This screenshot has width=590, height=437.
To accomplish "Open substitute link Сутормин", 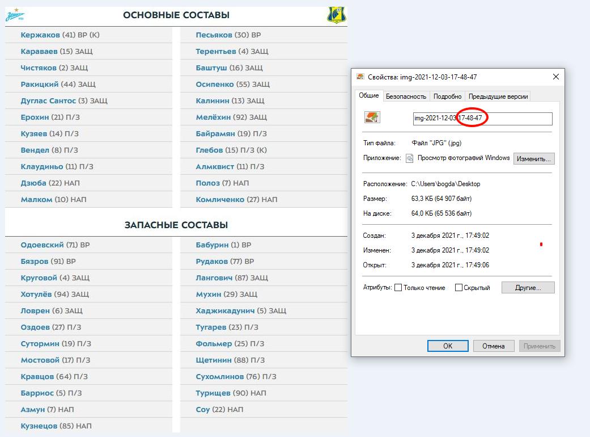I will pyautogui.click(x=40, y=343).
